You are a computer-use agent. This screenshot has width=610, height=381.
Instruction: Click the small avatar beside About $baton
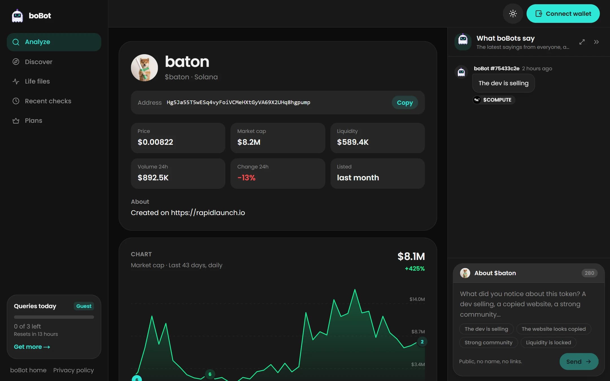click(465, 273)
